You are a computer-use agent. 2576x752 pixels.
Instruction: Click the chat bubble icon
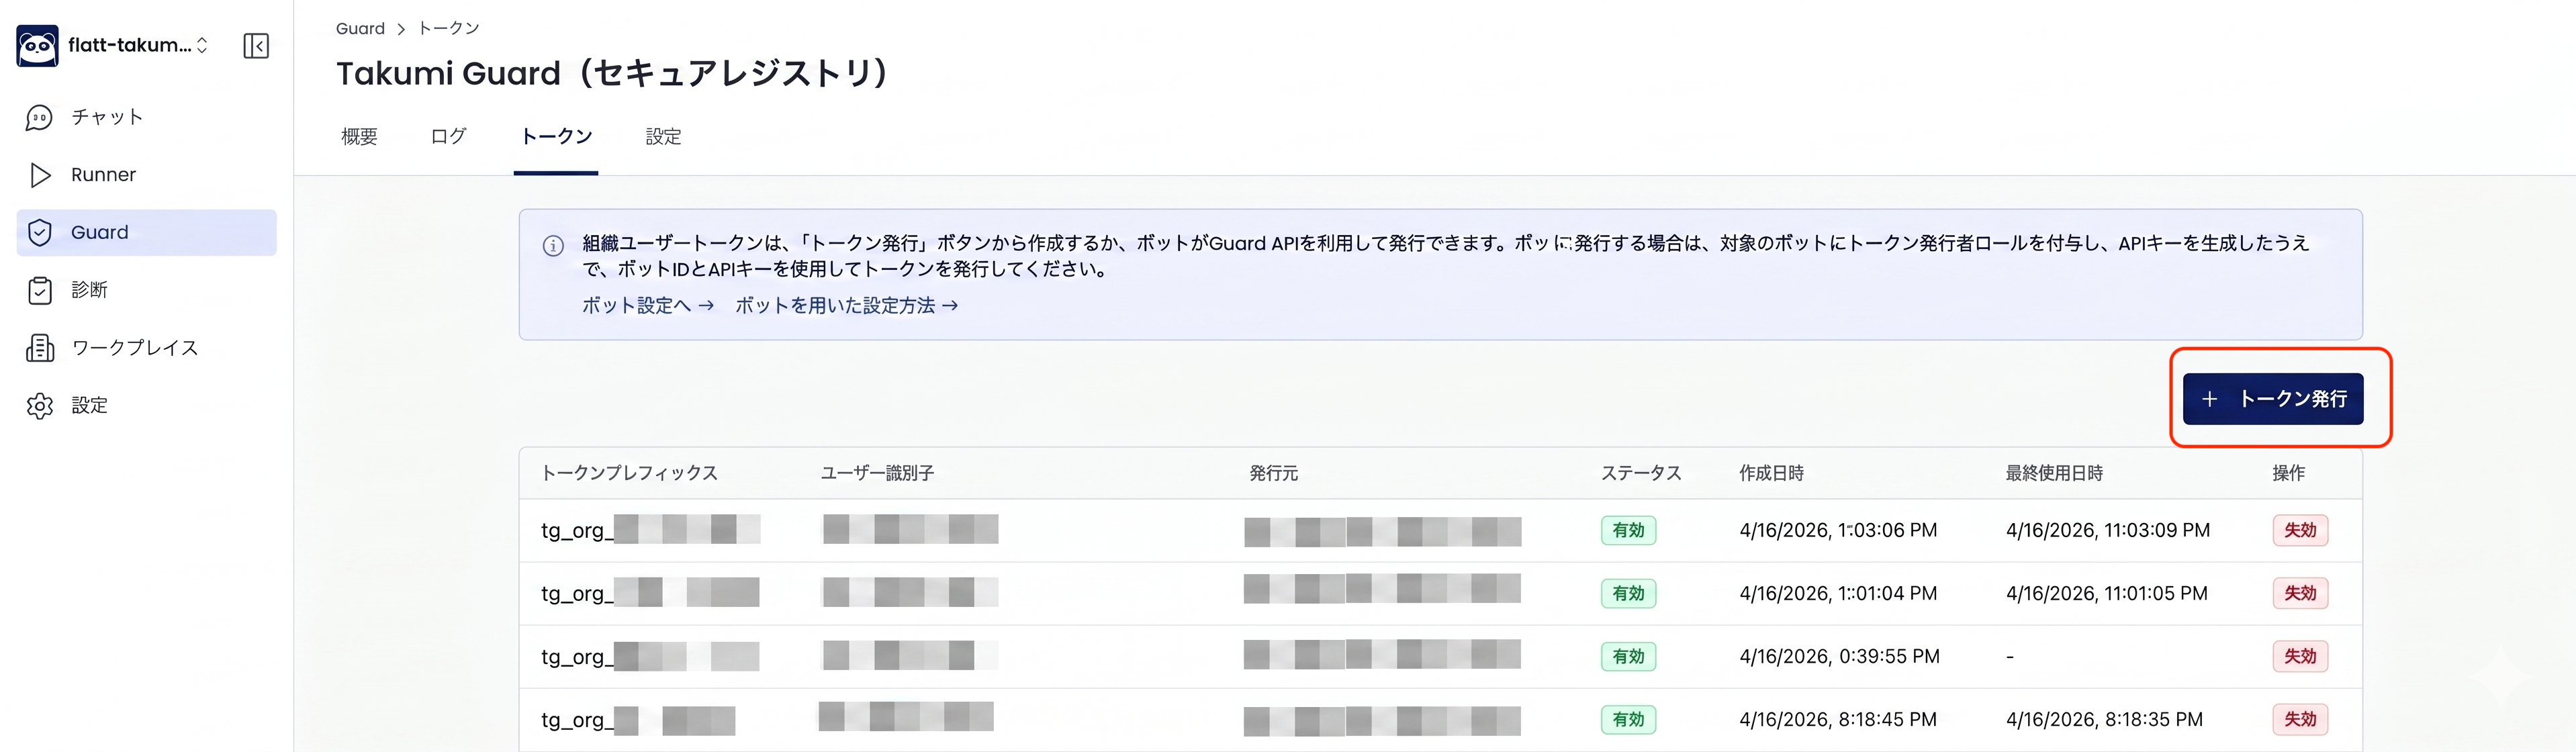[x=39, y=117]
